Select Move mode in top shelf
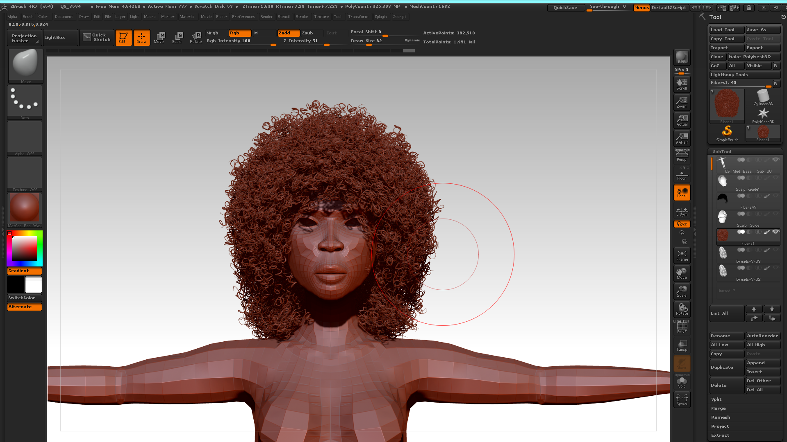The image size is (787, 442). 159,38
